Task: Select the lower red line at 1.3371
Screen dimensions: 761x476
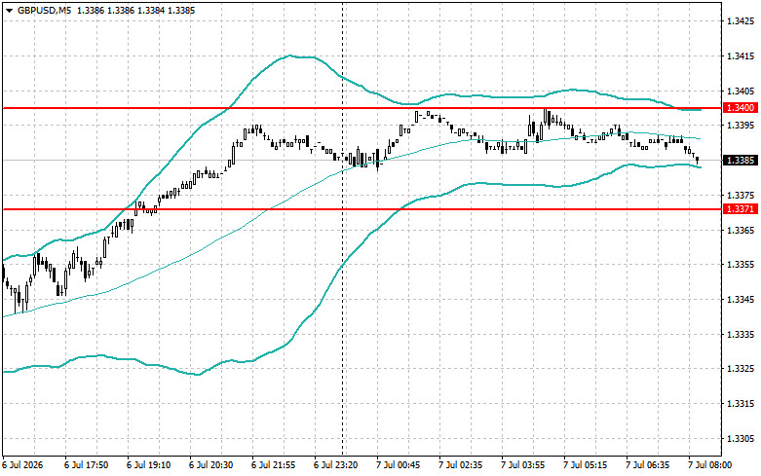Action: (x=361, y=209)
